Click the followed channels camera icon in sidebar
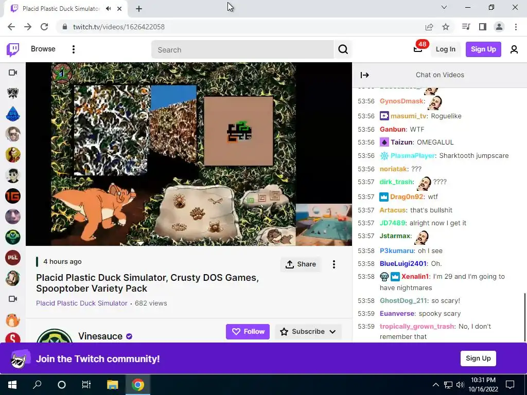 coord(13,73)
